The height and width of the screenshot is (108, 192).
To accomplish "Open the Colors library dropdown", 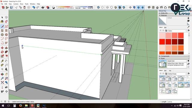I will click(x=177, y=31).
